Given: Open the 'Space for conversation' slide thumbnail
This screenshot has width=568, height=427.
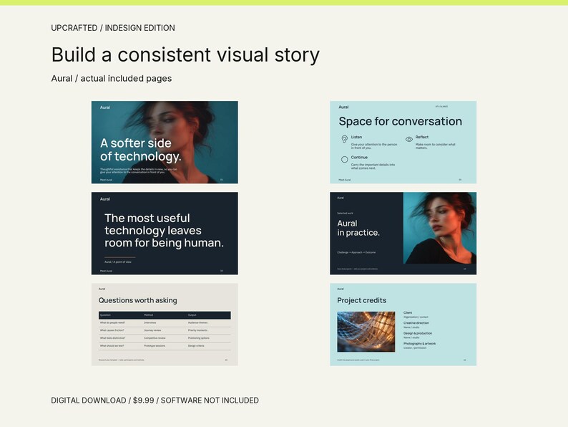Looking at the screenshot, I should click(x=403, y=142).
